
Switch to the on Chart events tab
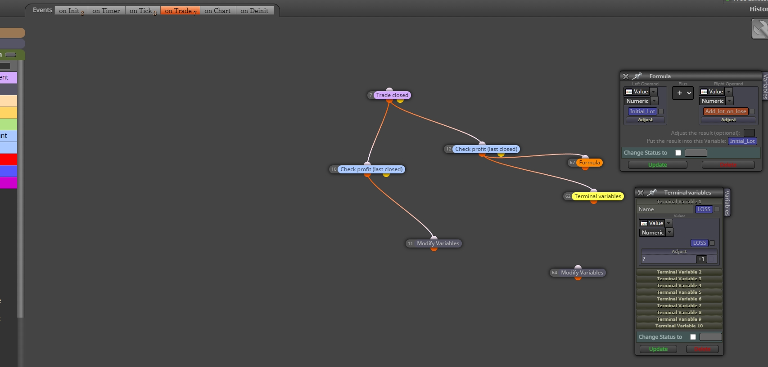point(217,11)
